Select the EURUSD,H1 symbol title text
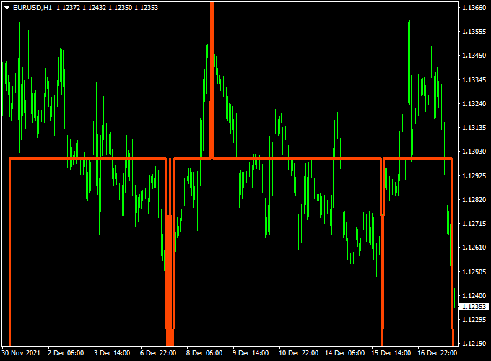 point(32,8)
